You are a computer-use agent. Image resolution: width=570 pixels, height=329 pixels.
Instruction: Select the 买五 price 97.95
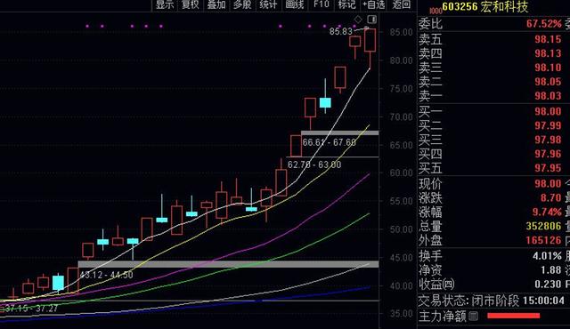tap(548, 168)
